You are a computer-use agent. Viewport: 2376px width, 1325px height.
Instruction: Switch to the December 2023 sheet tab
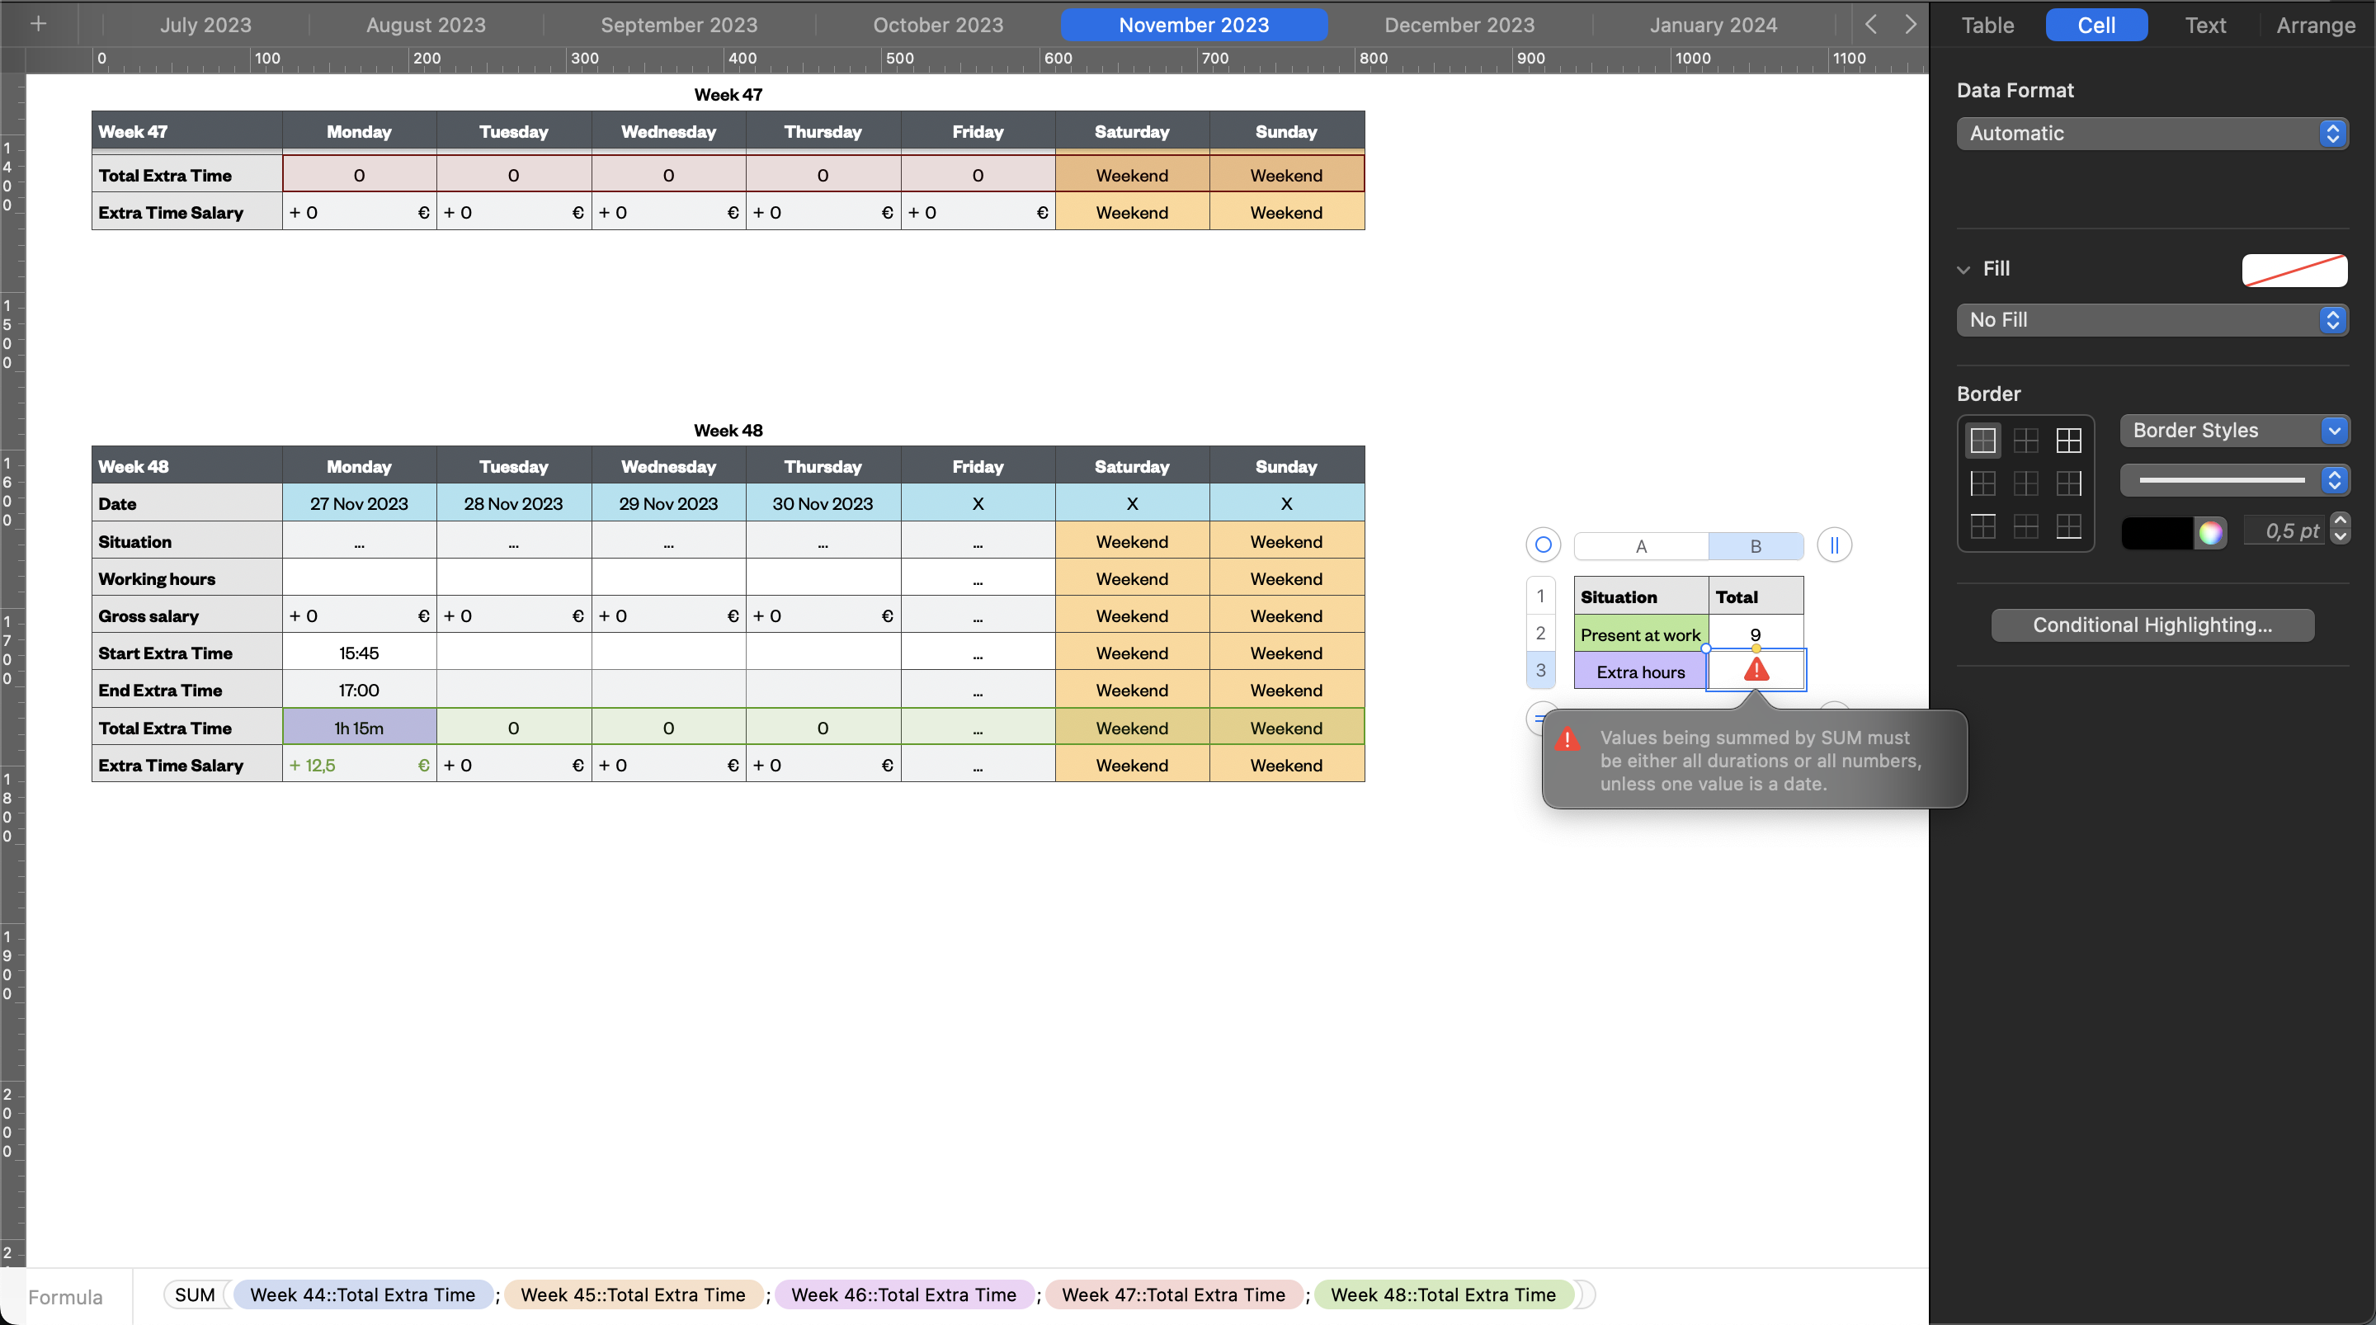(1459, 25)
